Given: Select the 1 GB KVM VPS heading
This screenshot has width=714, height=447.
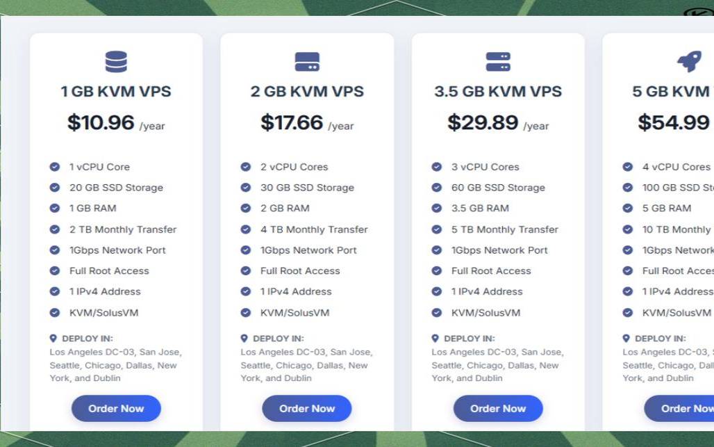Looking at the screenshot, I should tap(116, 91).
